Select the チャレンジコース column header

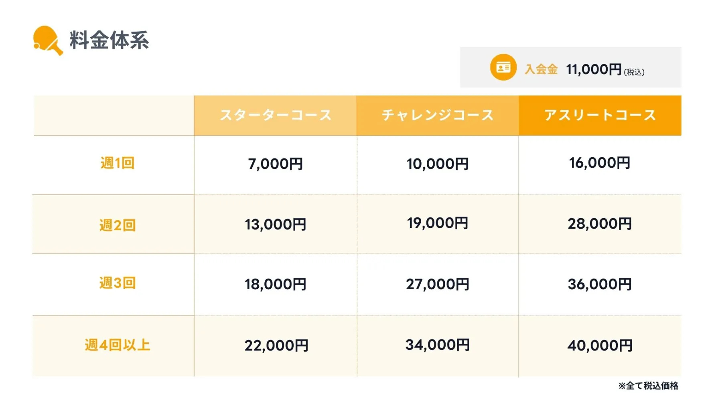coord(438,116)
